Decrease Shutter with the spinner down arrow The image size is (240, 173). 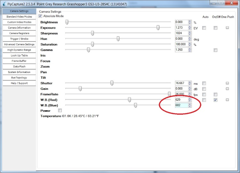click(x=190, y=84)
